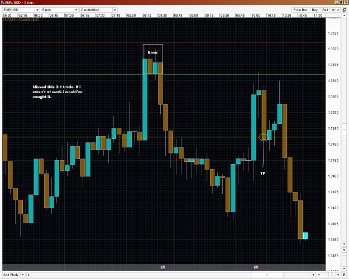Click the Buy button
This screenshot has width=349, height=279.
(315, 10)
